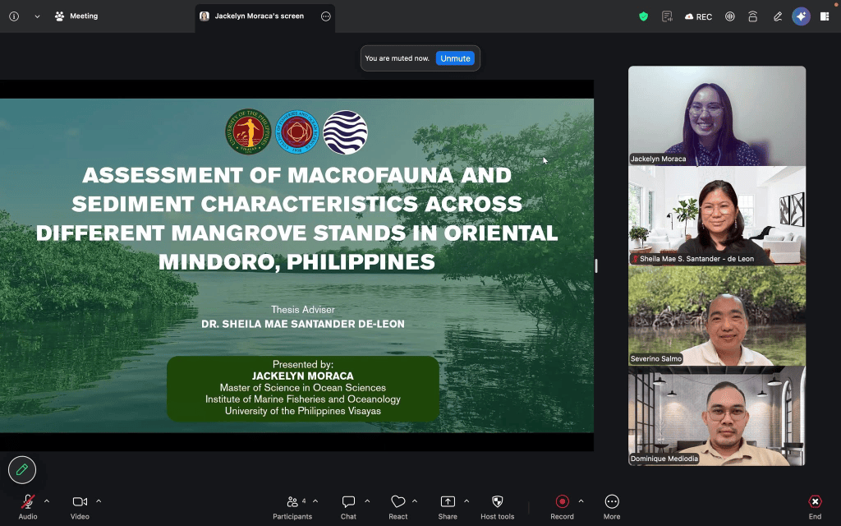Click the Share screen control
Viewport: 841px width, 526px height.
(x=448, y=506)
